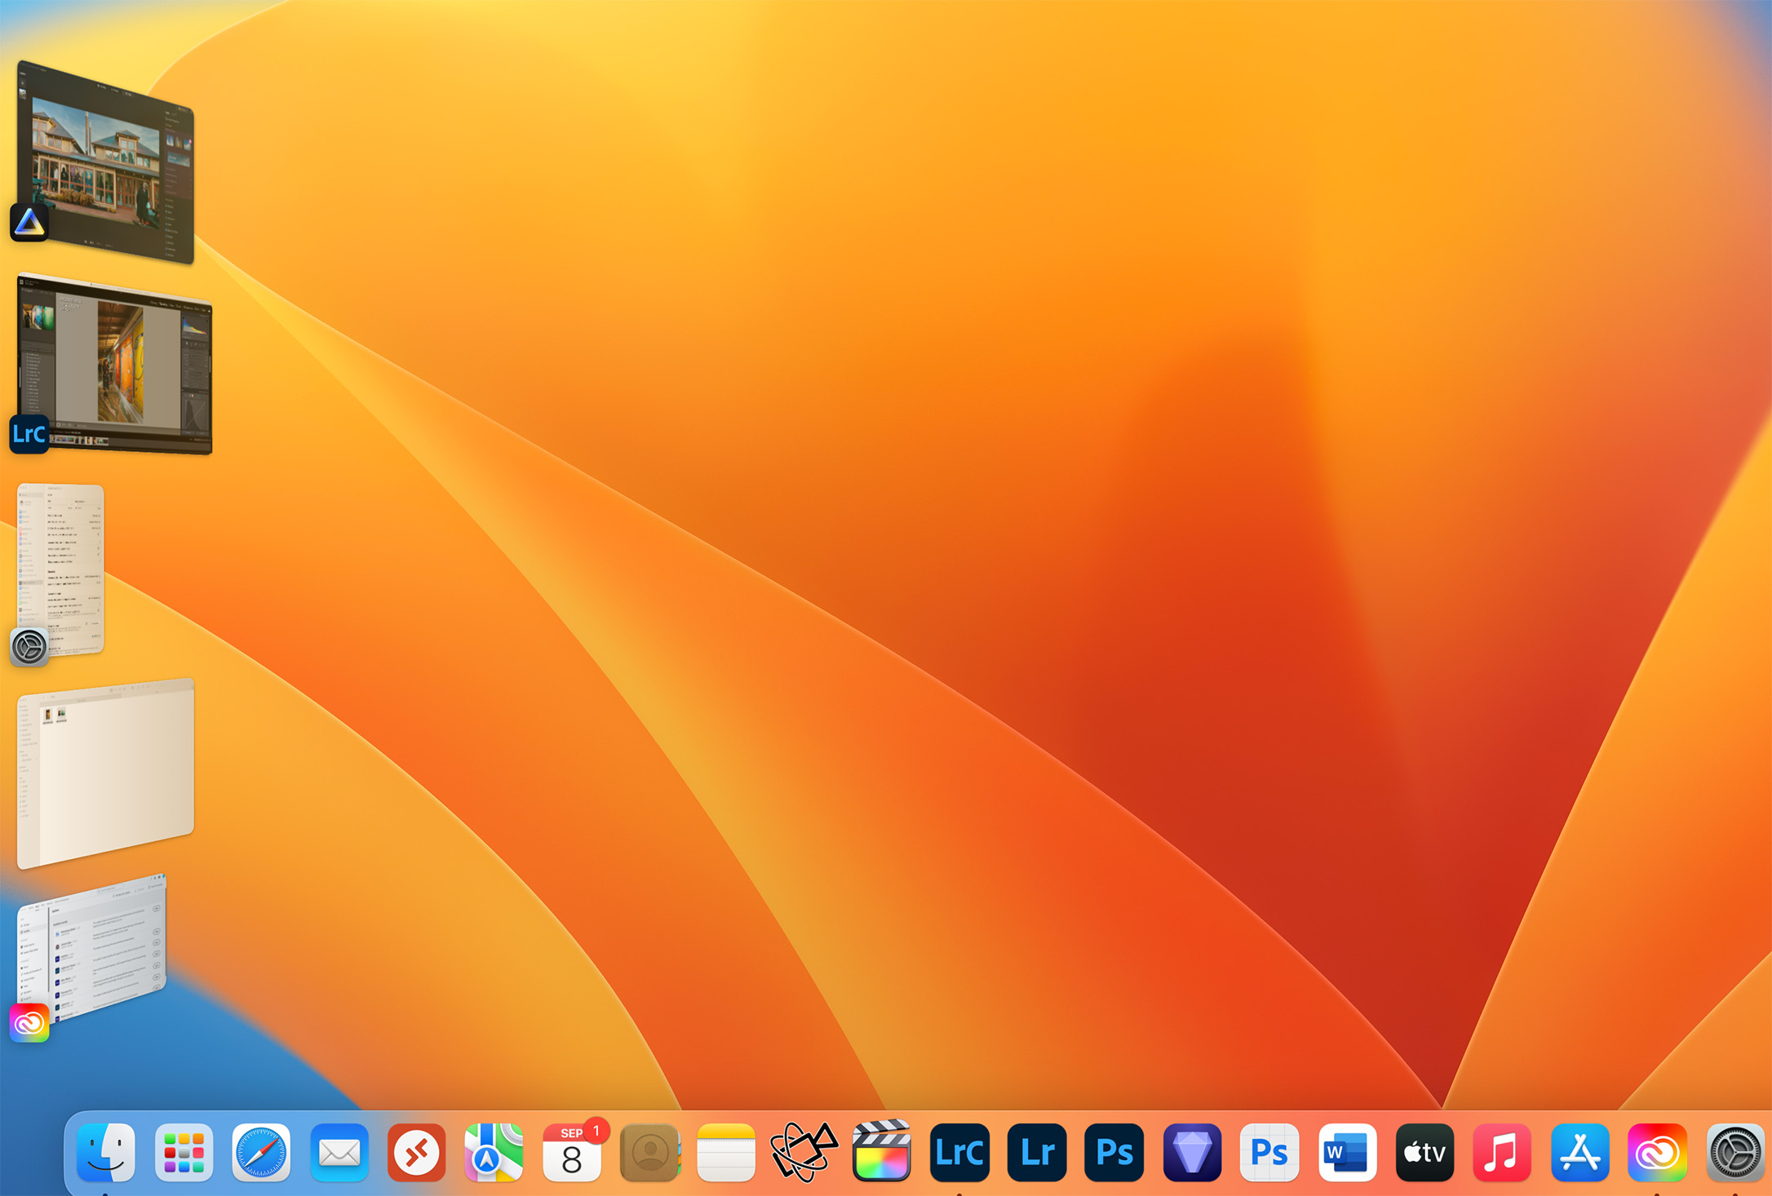
Task: Launch Safari from the Dock
Action: coord(261,1152)
